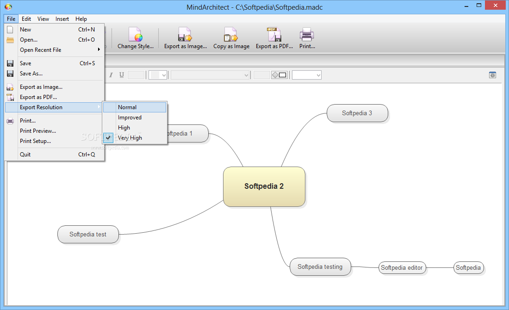Click the MindArchitect app icon in title bar
Image resolution: width=509 pixels, height=310 pixels.
pos(8,7)
